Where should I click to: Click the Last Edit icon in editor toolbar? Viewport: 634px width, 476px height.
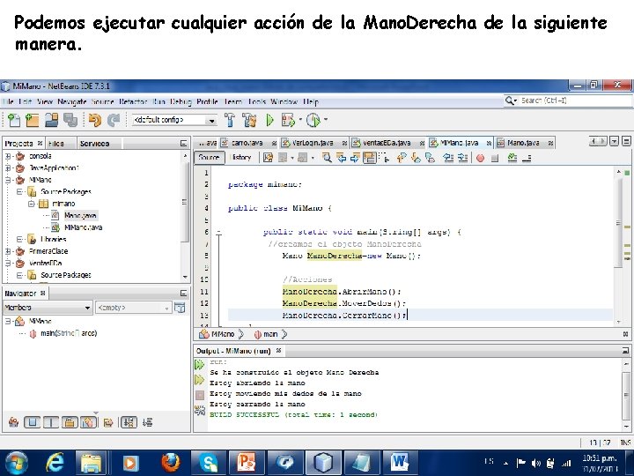click(268, 158)
